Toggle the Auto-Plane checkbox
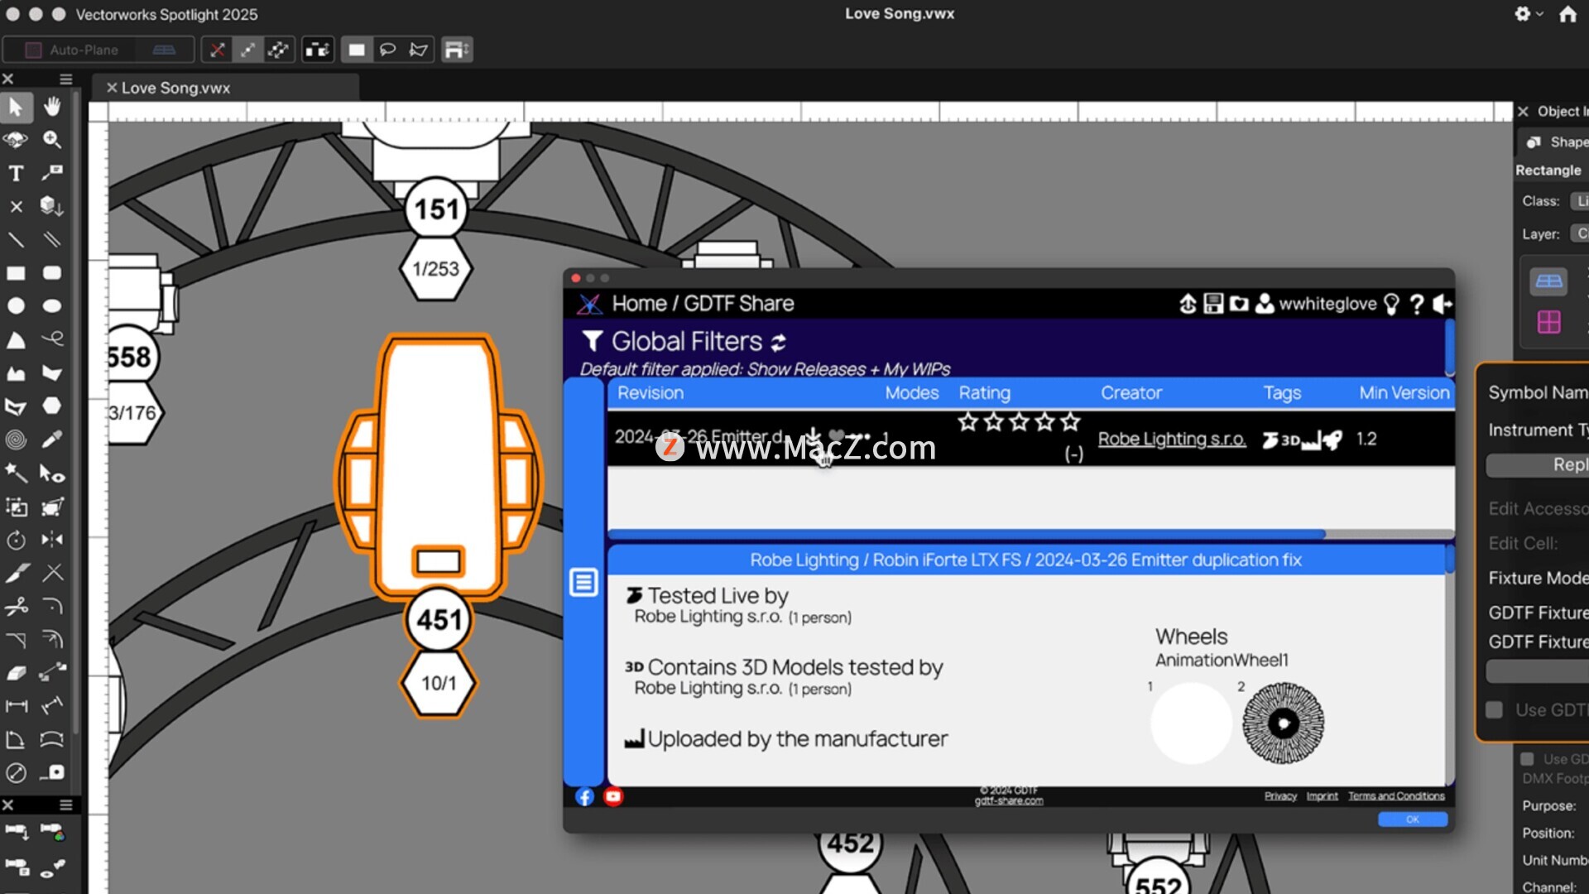The height and width of the screenshot is (894, 1589). pos(34,50)
